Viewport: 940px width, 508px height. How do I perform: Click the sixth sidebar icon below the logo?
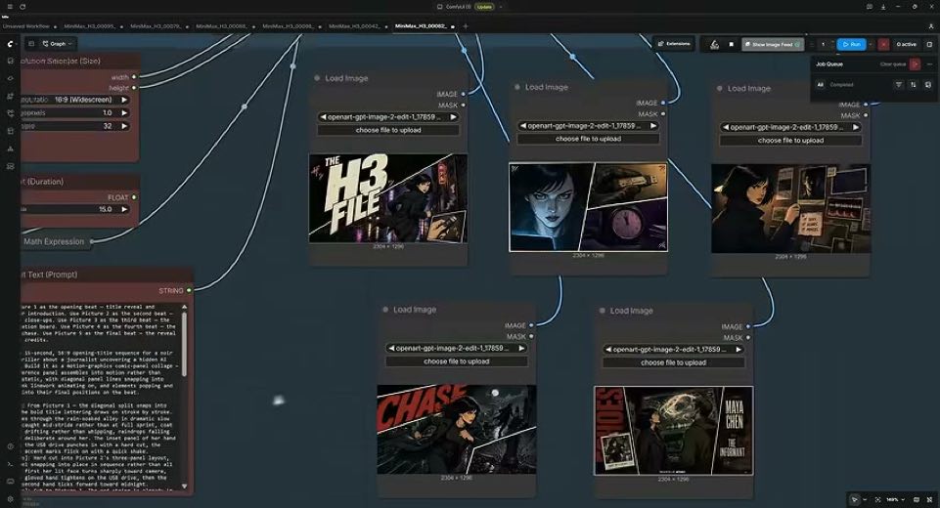tap(10, 148)
